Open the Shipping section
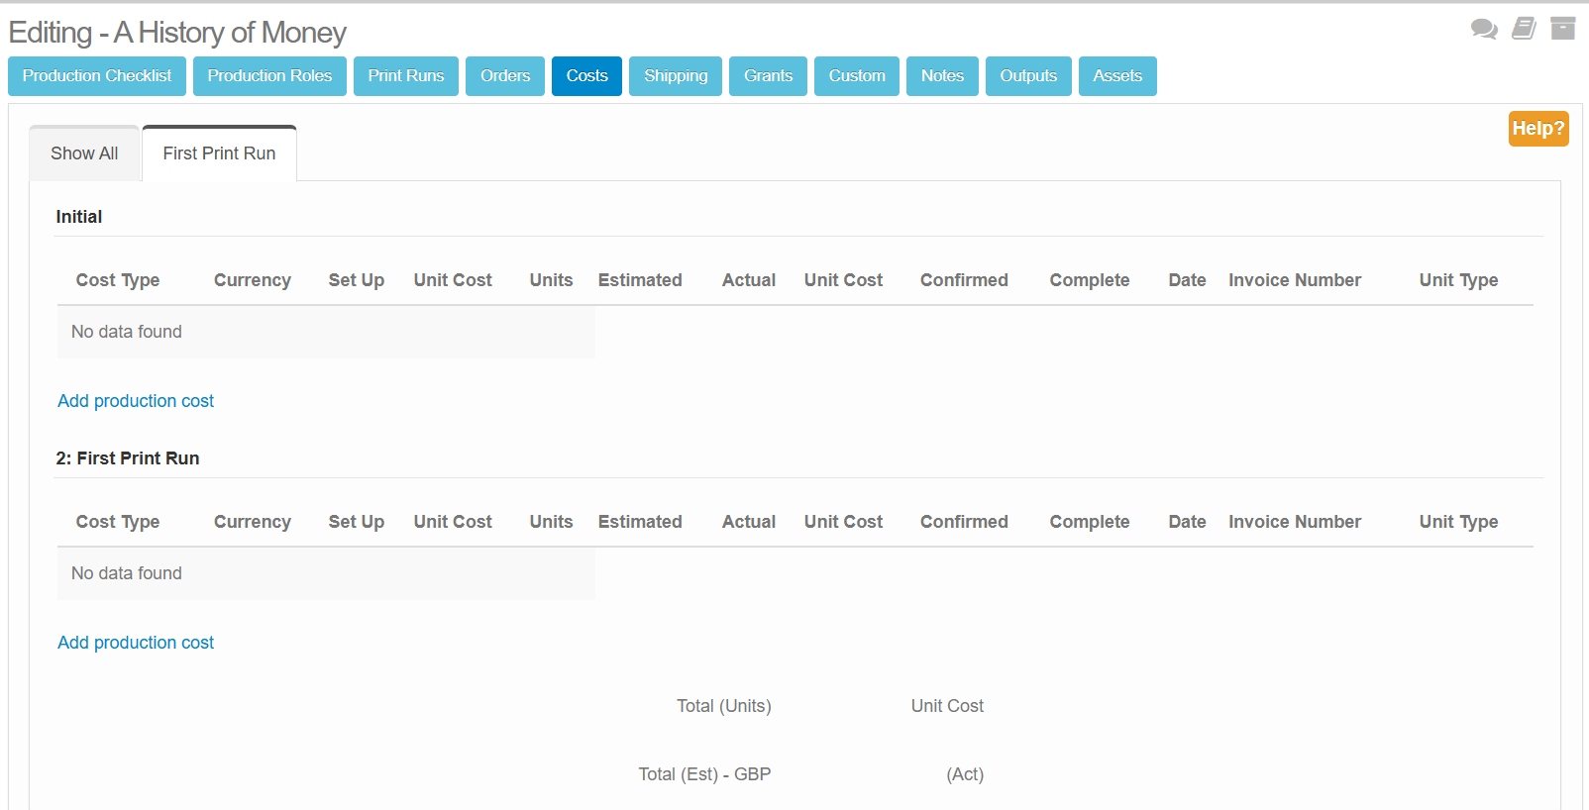Screen dimensions: 1589x810 pos(676,76)
